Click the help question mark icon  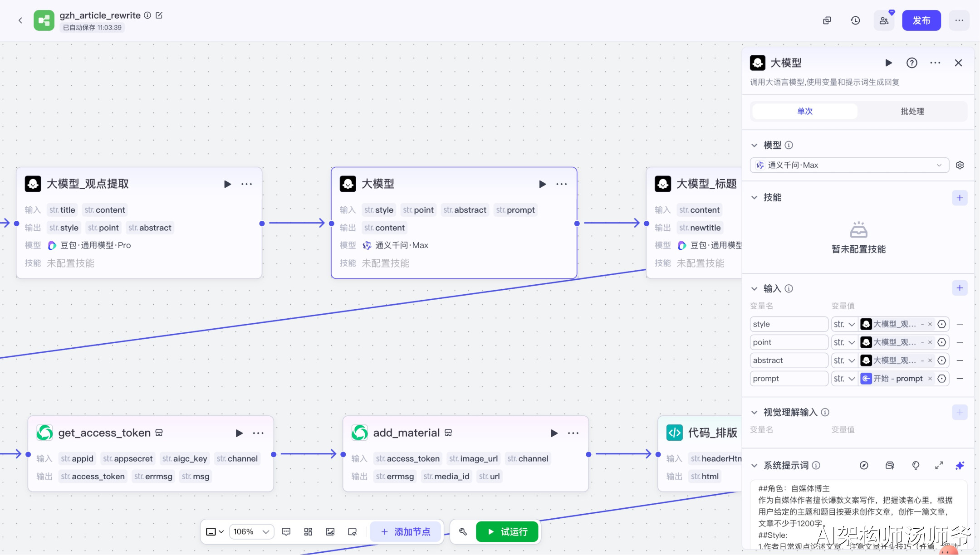(x=911, y=63)
